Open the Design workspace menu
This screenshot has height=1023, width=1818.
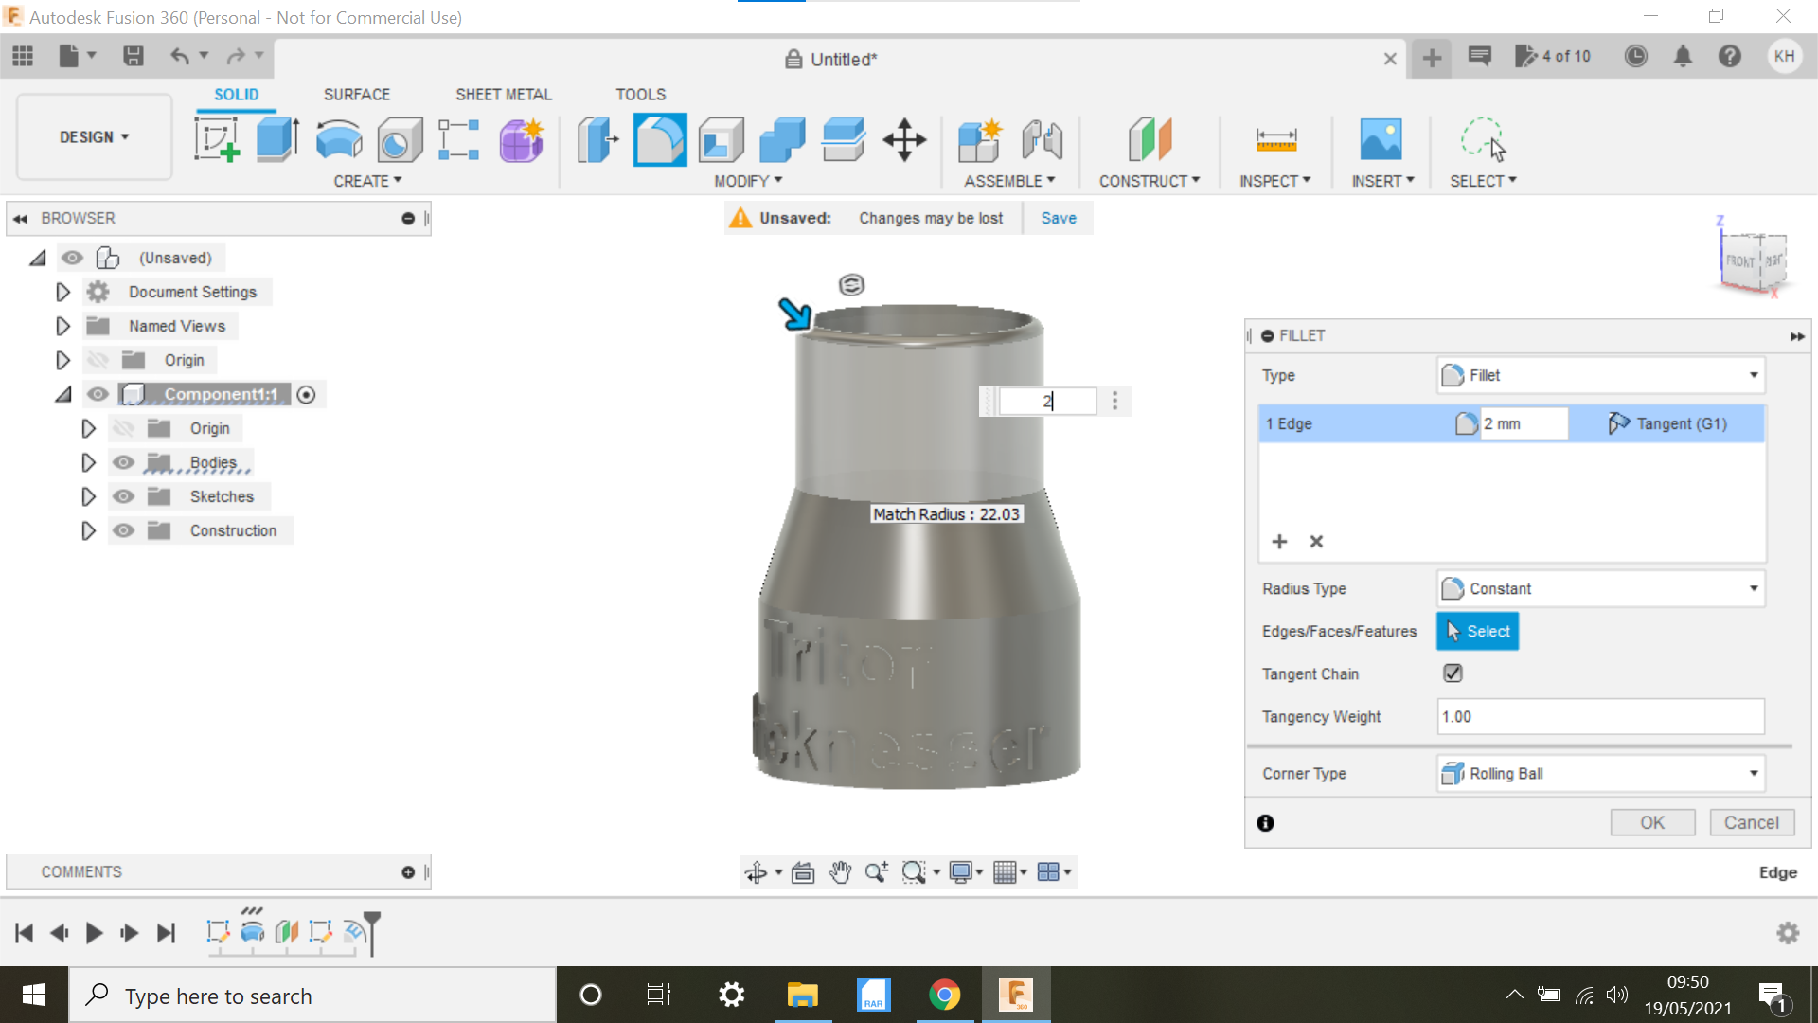pos(92,136)
